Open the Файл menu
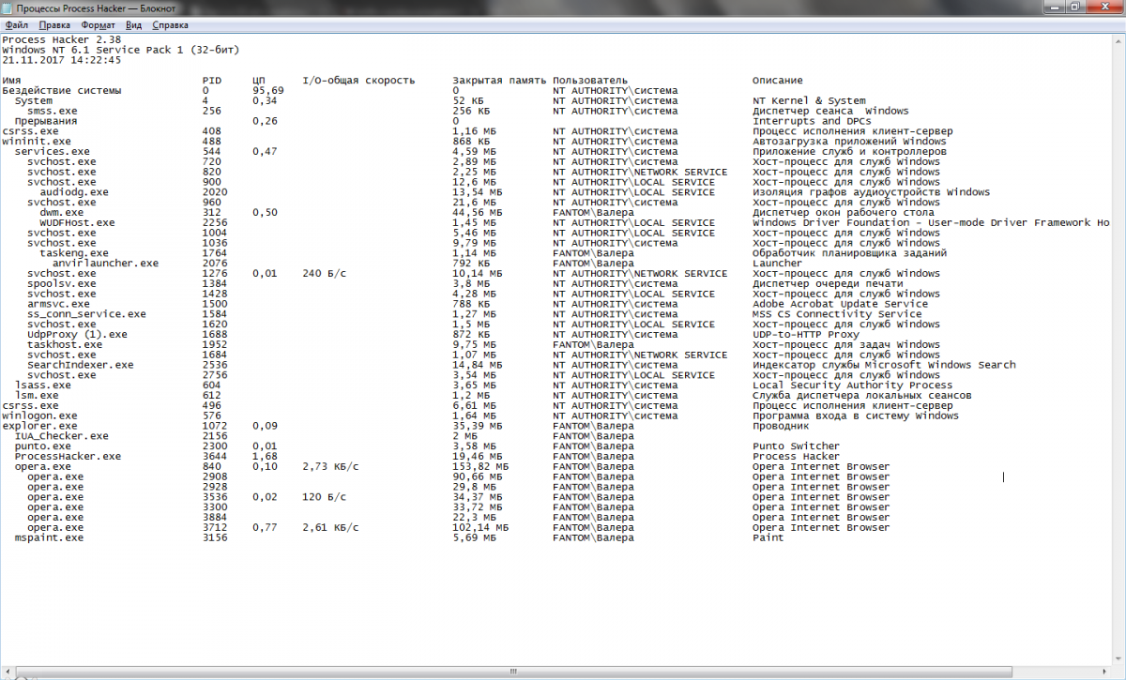The width and height of the screenshot is (1126, 680). pos(16,25)
